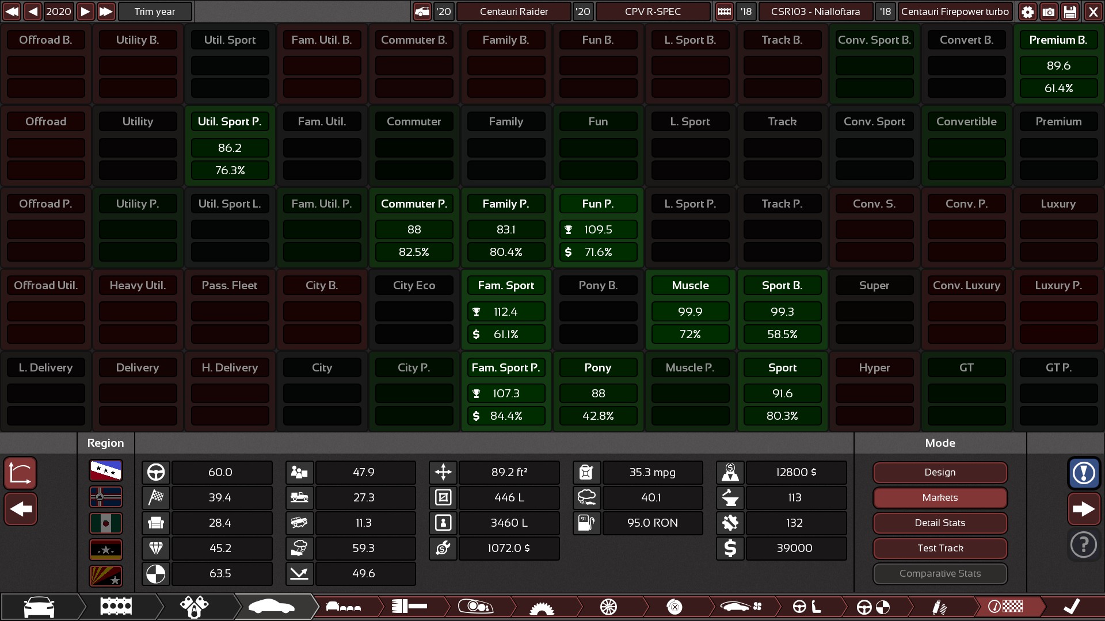
Task: Open the settings gear icon
Action: (1027, 11)
